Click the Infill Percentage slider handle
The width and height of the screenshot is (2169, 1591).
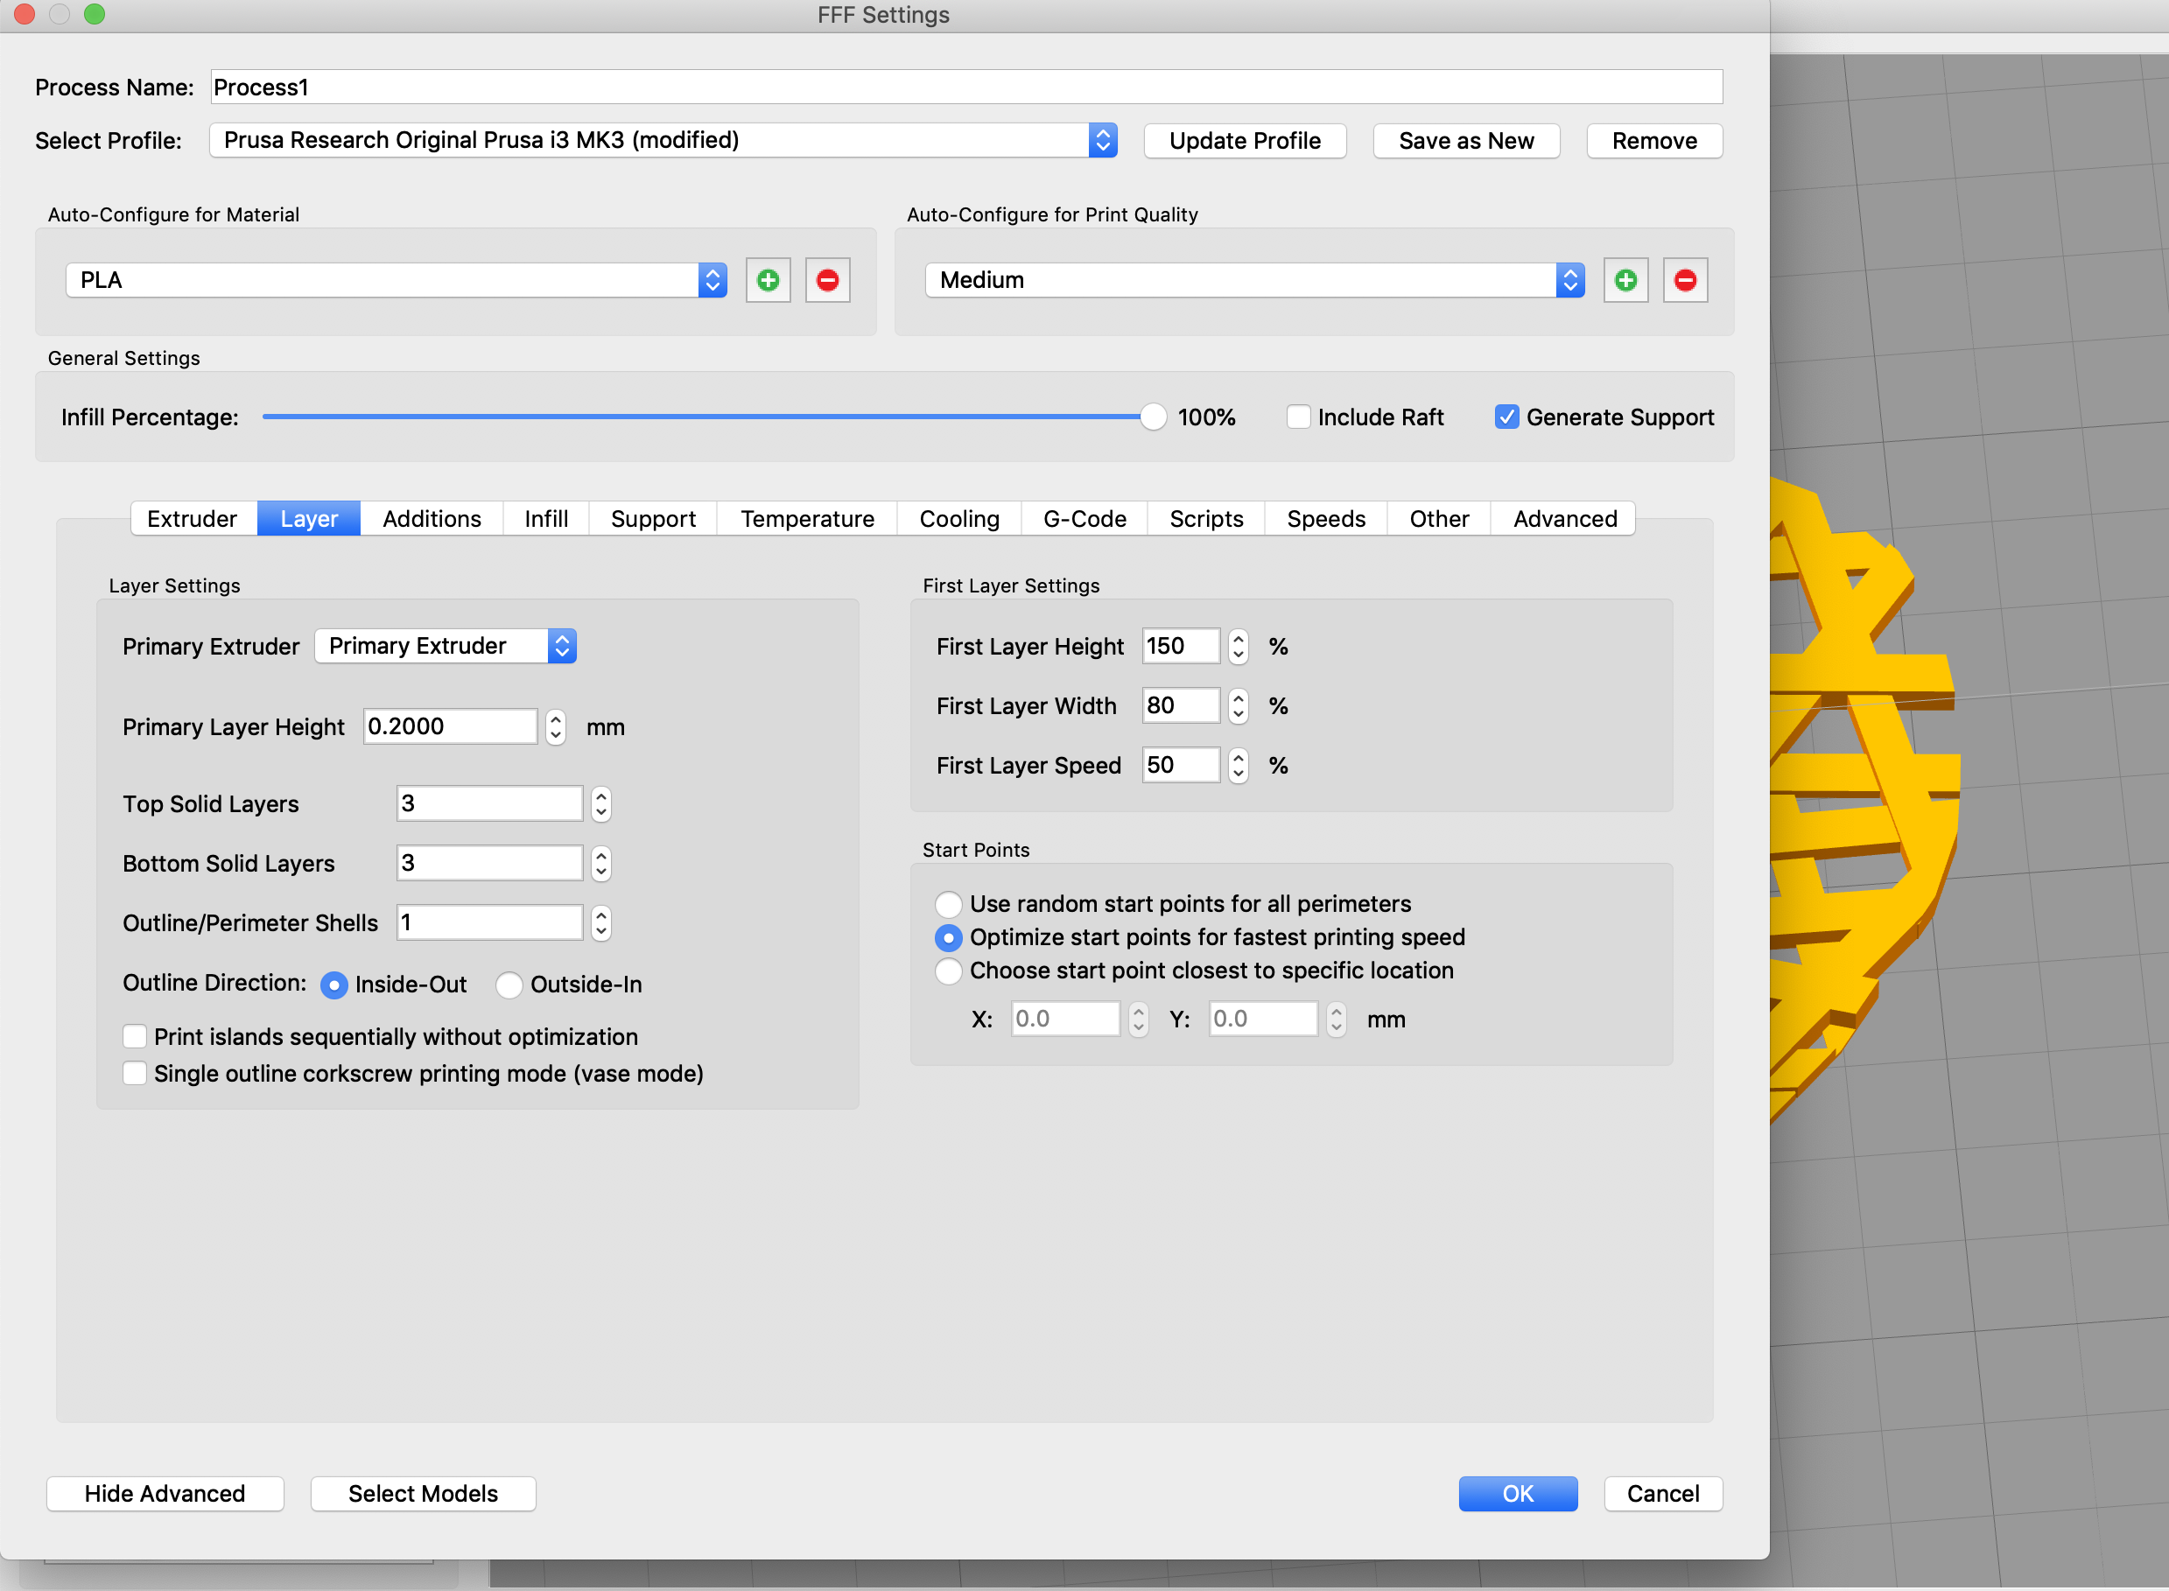pyautogui.click(x=1152, y=417)
